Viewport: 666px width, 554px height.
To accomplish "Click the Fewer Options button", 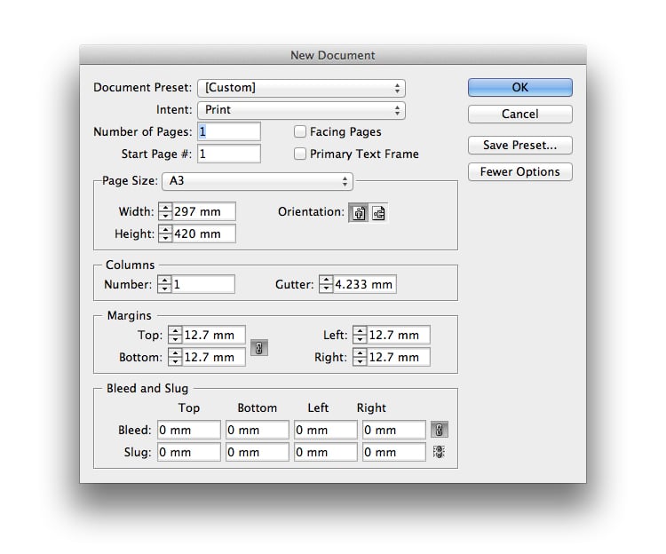I will 519,172.
